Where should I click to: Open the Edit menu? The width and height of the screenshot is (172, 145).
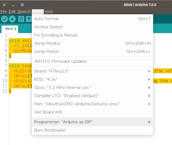point(12,12)
